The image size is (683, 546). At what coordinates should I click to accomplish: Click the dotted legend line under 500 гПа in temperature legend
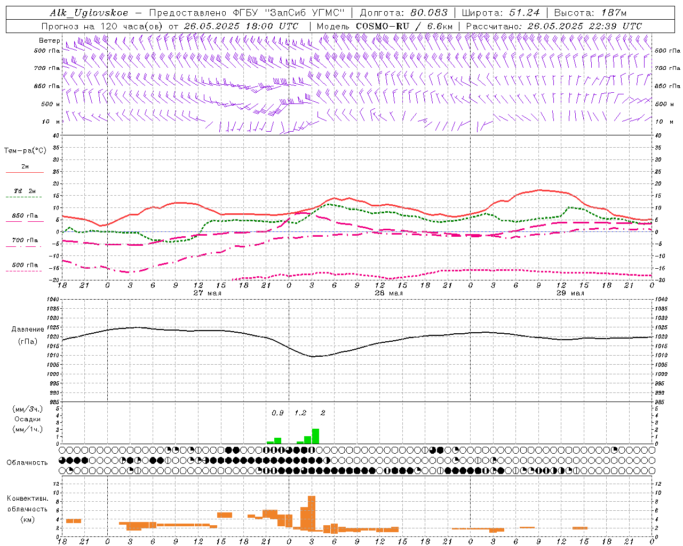(x=25, y=271)
